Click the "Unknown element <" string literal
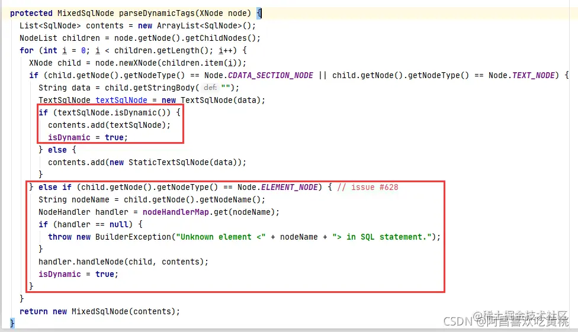The width and height of the screenshot is (578, 332). pos(220,237)
